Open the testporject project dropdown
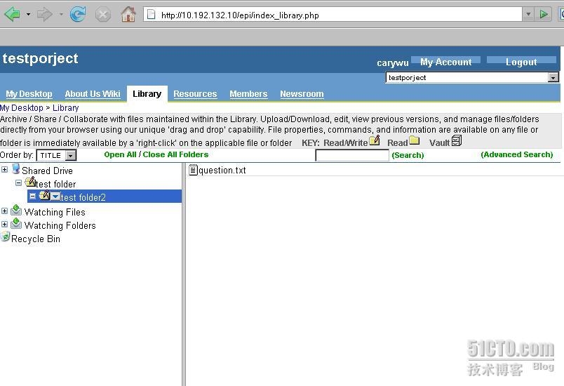Image resolution: width=564 pixels, height=386 pixels. point(472,77)
